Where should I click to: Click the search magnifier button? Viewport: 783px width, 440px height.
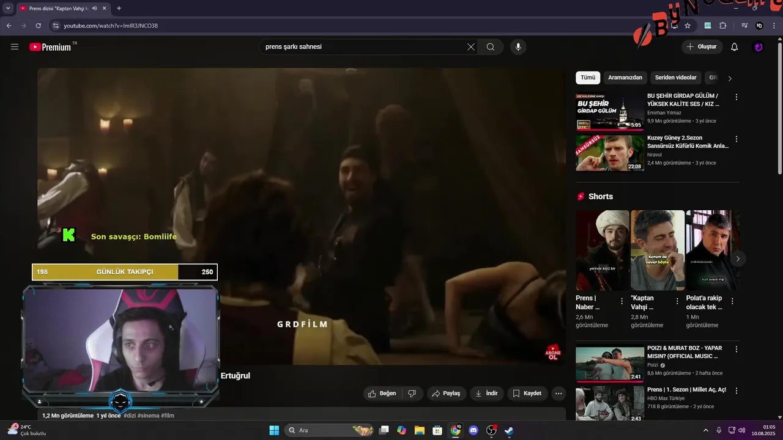click(491, 47)
